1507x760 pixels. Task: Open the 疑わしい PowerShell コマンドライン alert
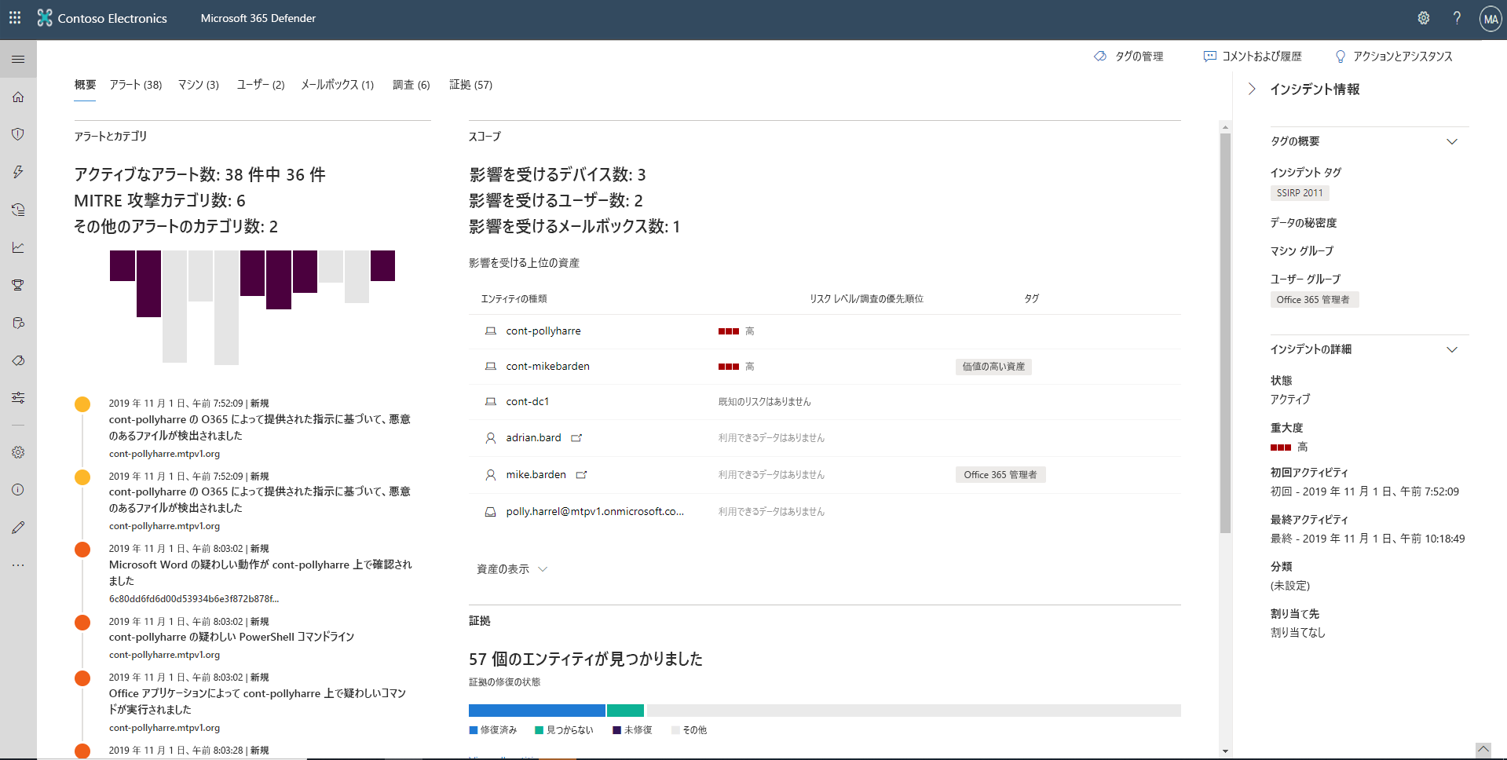click(x=232, y=638)
